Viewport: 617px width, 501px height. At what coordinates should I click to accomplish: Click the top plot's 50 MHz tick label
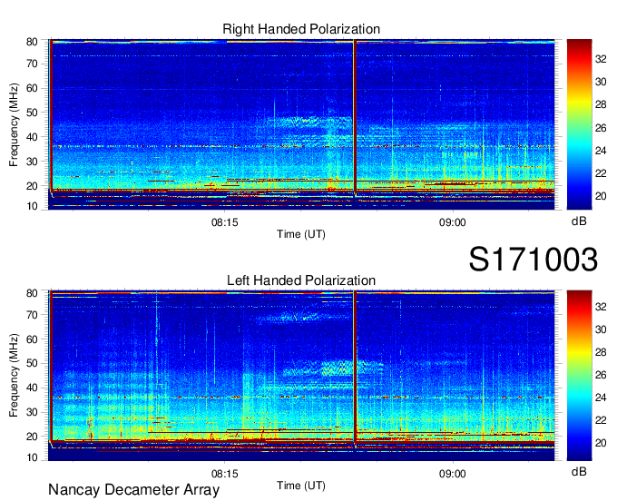[32, 113]
